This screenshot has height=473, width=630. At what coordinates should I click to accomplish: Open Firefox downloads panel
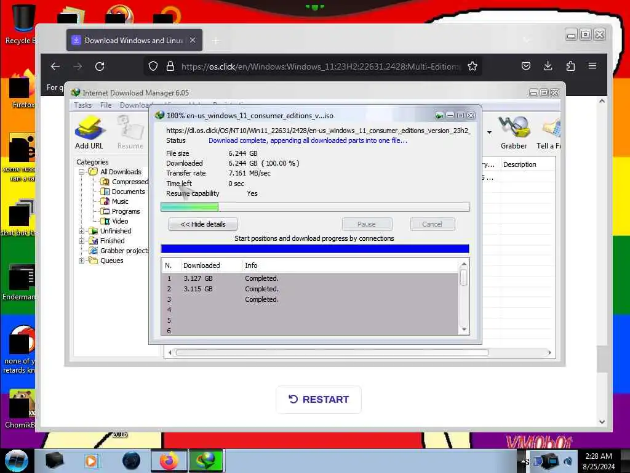(548, 66)
